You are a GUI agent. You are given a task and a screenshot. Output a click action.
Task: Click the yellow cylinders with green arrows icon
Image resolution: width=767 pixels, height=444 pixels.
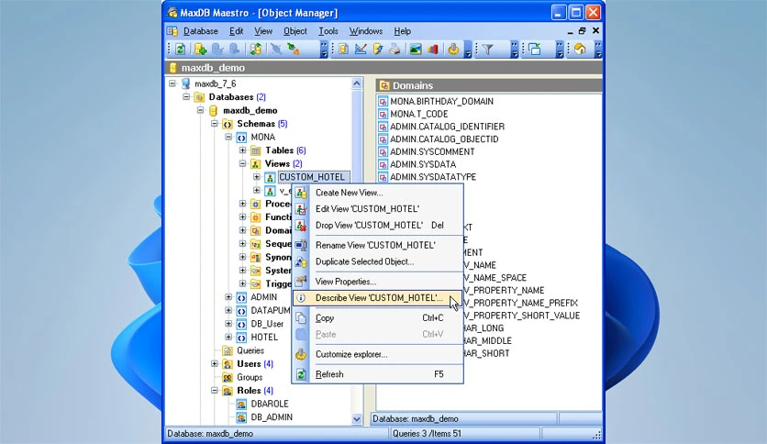coord(255,49)
